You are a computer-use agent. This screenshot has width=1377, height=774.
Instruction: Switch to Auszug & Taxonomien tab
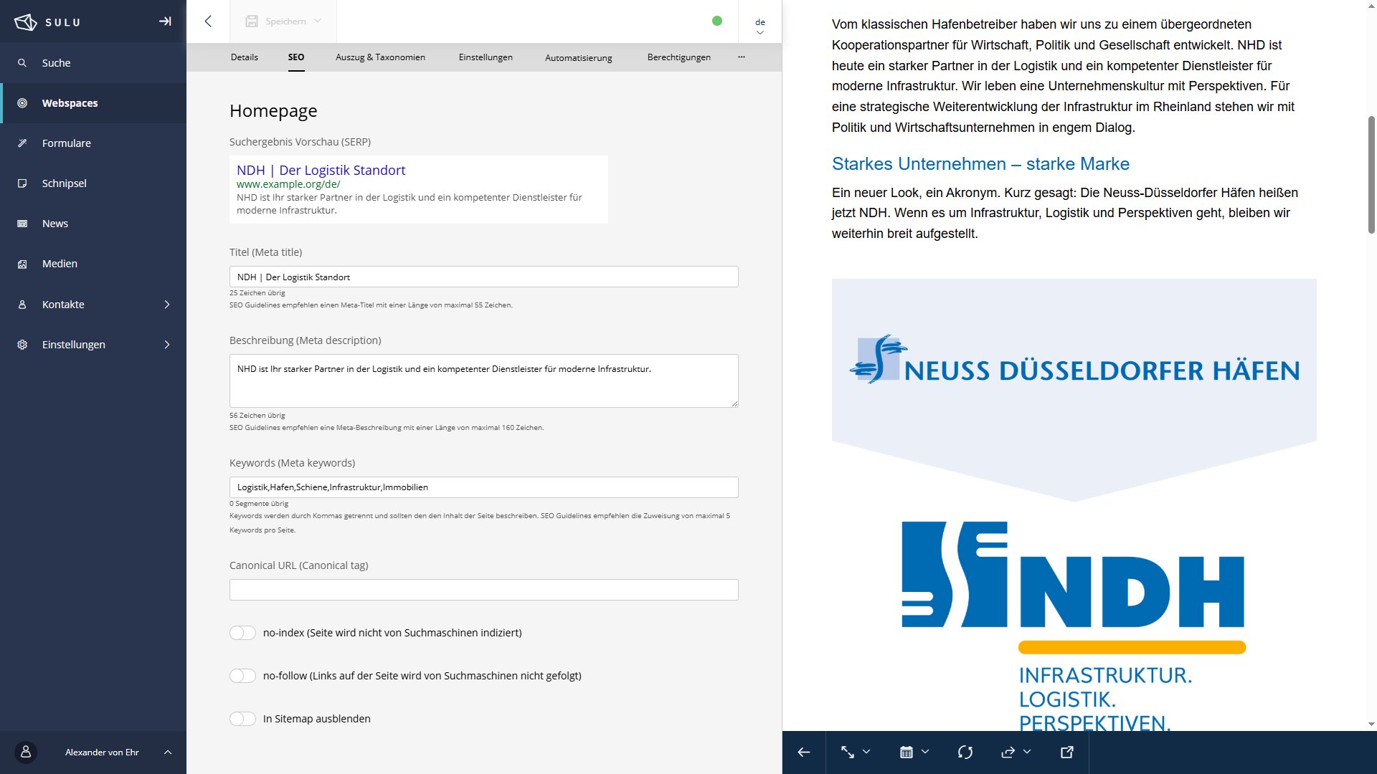click(380, 57)
